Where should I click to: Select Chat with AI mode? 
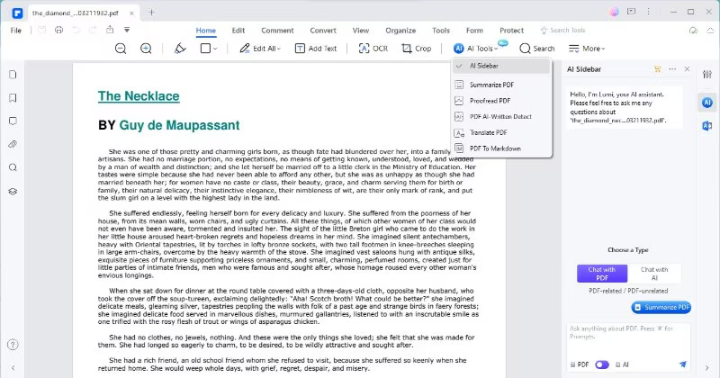654,274
